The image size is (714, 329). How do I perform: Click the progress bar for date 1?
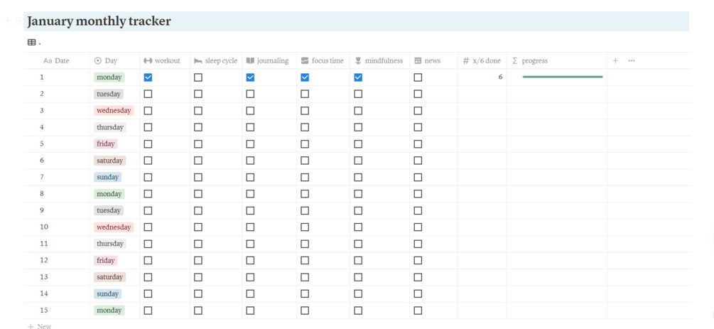click(563, 77)
